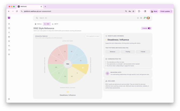Screen dimensions: 180x111
Task: Toggle the Enabled switch off
Action: [x=149, y=28]
